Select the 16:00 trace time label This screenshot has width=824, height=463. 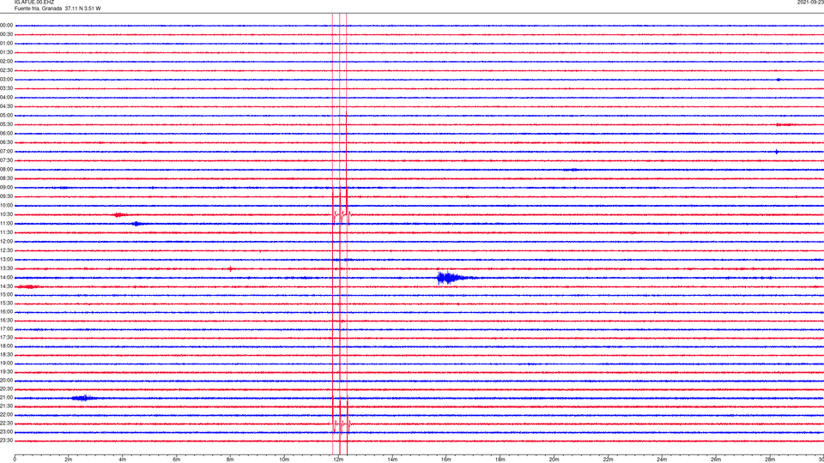tap(6, 312)
